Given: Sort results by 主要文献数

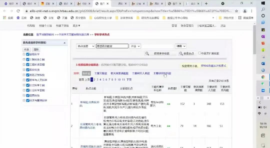Looking at the screenshot, I should 100,73.
